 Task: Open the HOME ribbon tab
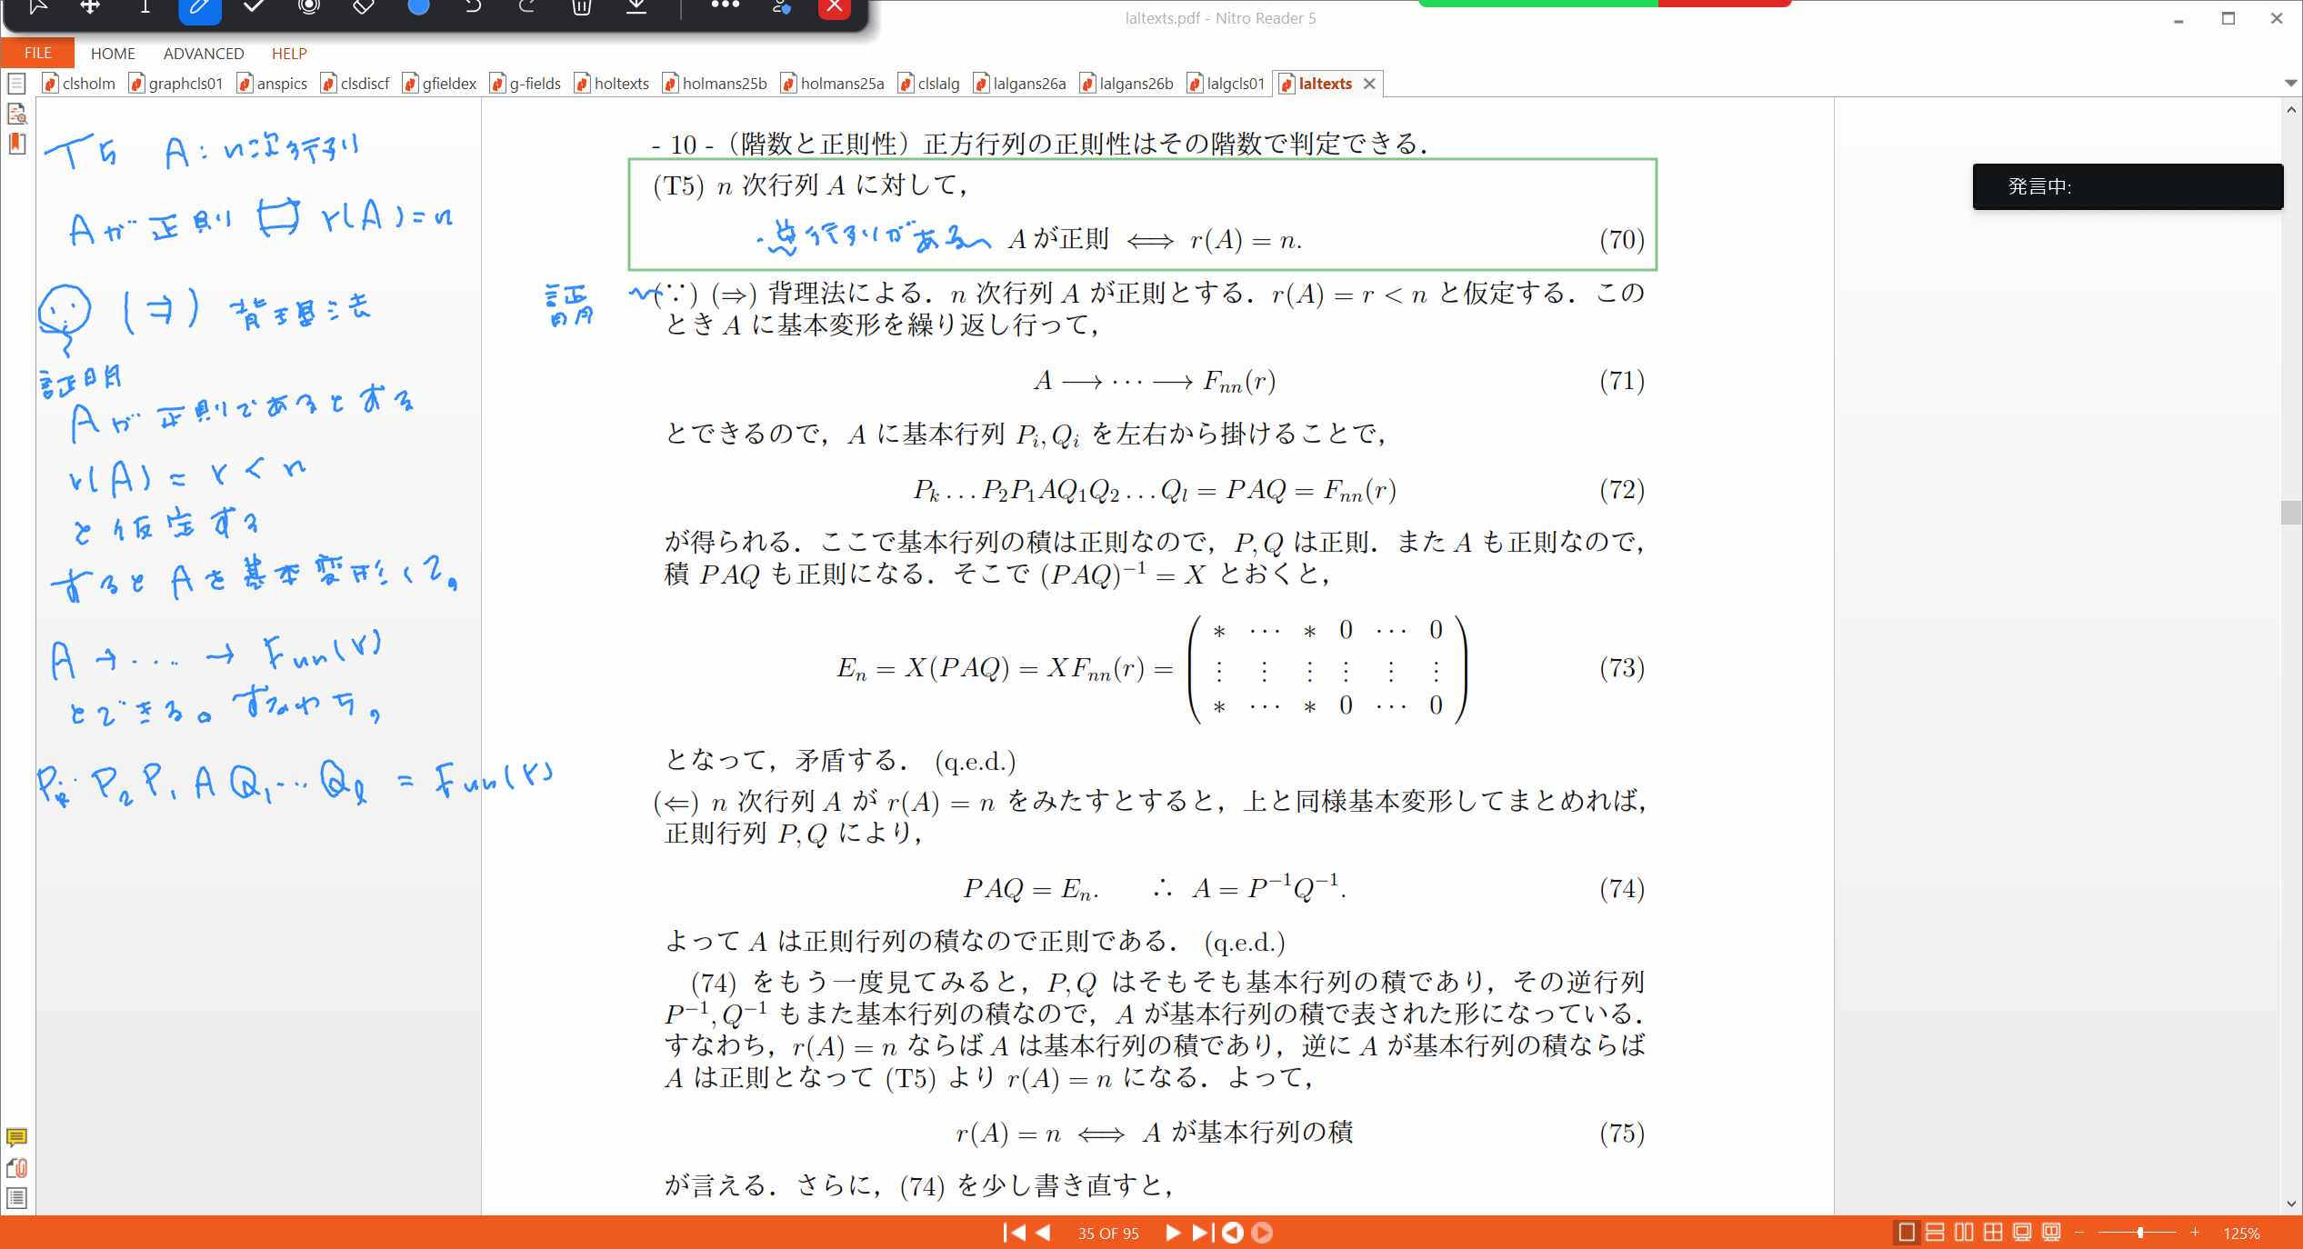pos(113,54)
